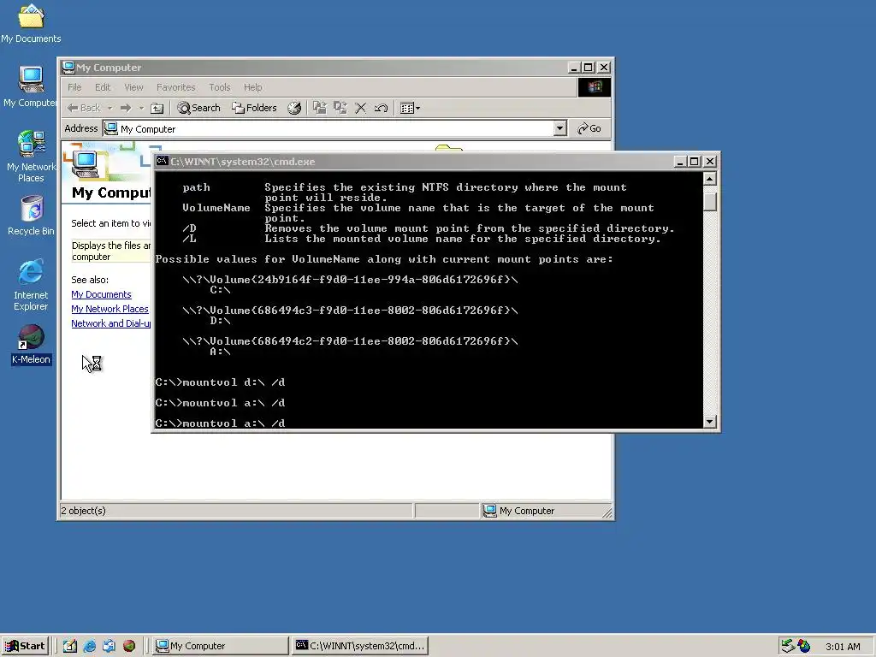Click the 'C:\' mount point line

pyautogui.click(x=220, y=290)
